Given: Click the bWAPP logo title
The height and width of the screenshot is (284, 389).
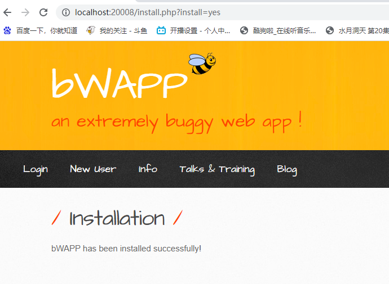Looking at the screenshot, I should (x=120, y=83).
